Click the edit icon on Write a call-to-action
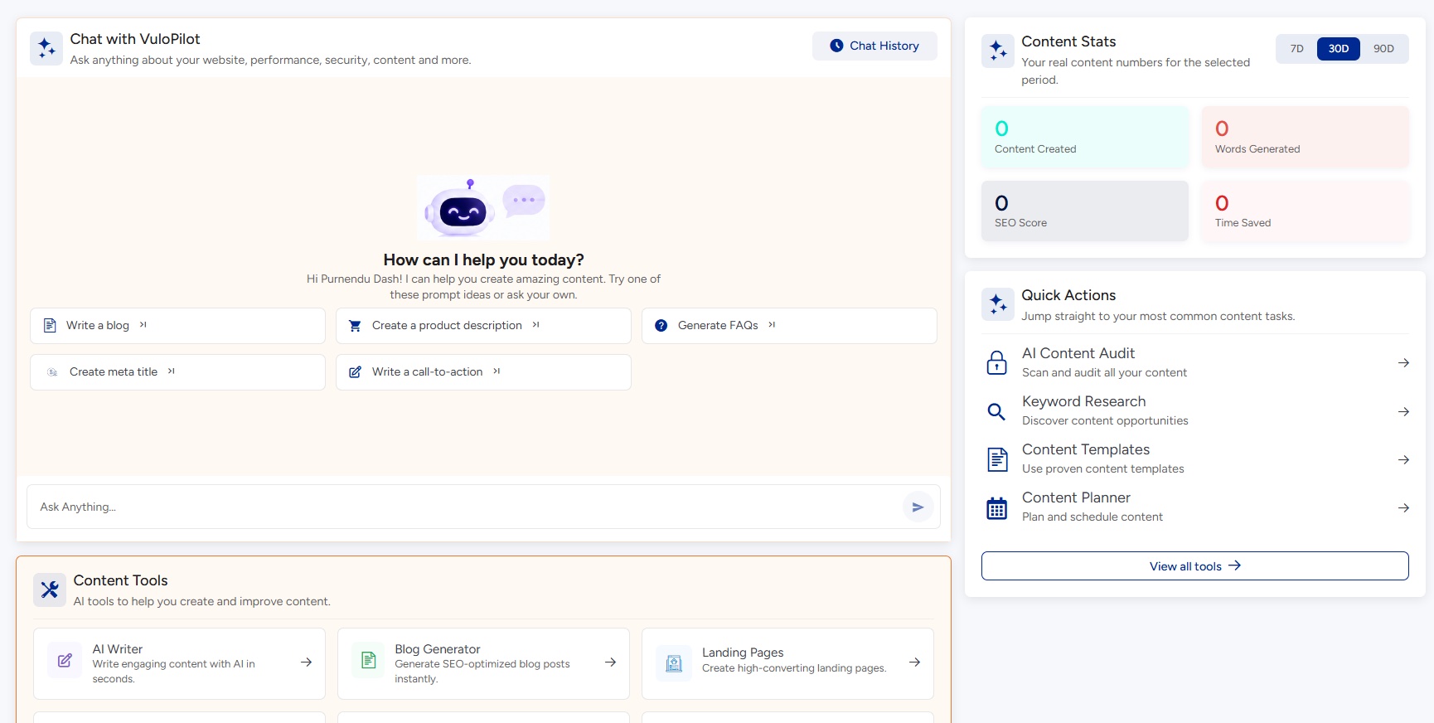This screenshot has width=1434, height=723. (x=355, y=372)
